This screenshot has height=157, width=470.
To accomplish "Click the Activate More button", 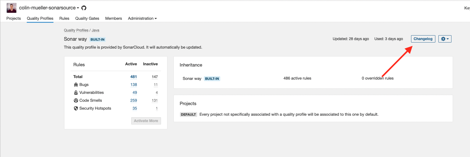I will (x=146, y=121).
